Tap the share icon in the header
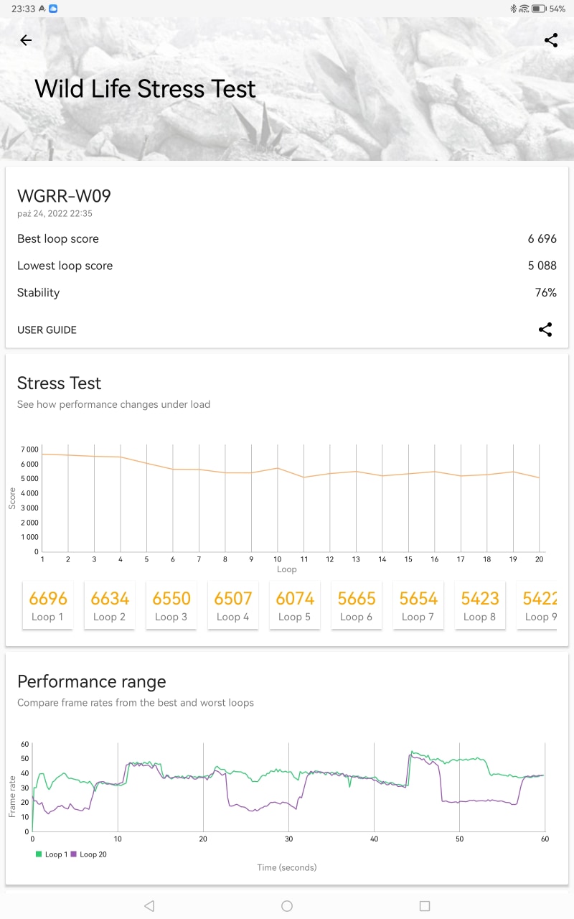Screen dimensions: 574x919 [x=551, y=40]
